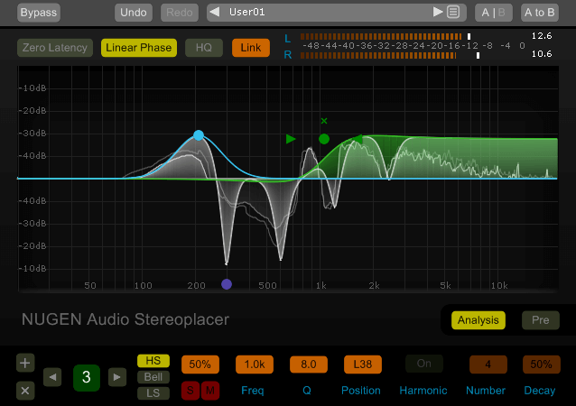The width and height of the screenshot is (576, 406).
Task: Copy settings with A to B
Action: coord(540,13)
